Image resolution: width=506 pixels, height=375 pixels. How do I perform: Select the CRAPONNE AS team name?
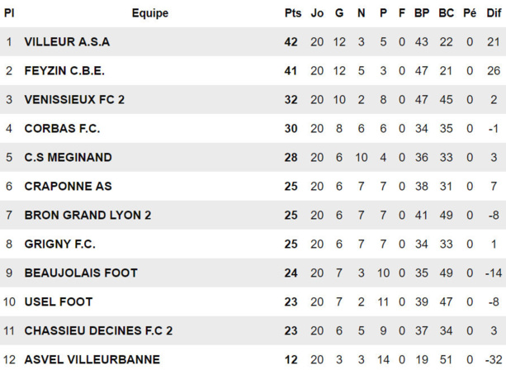(x=68, y=187)
